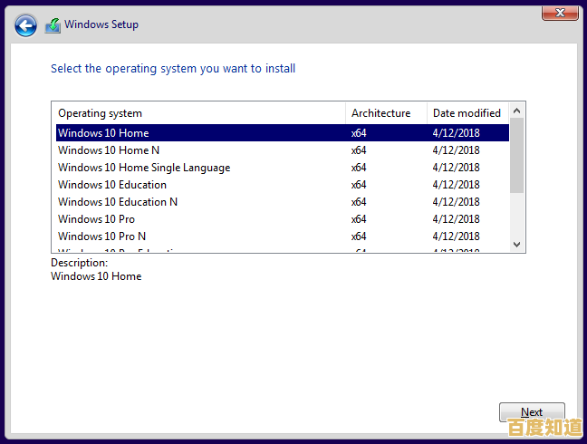587x444 pixels.
Task: Click the scrollbar down arrow
Action: pos(517,244)
